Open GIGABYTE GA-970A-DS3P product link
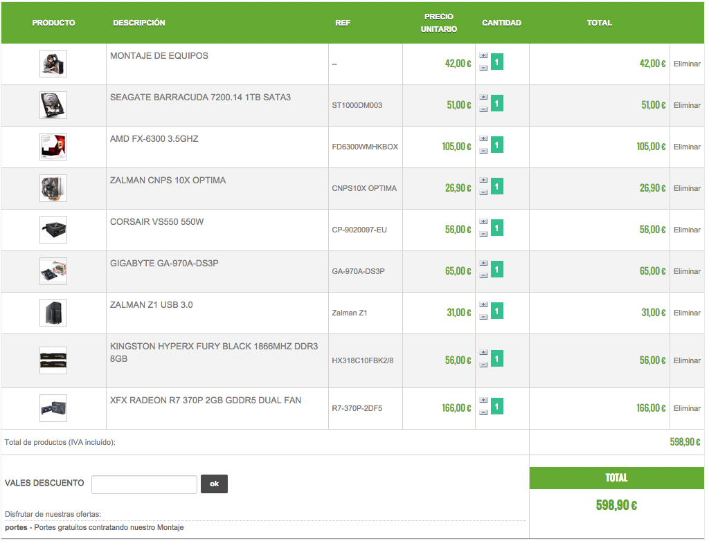The height and width of the screenshot is (541, 709). click(164, 264)
